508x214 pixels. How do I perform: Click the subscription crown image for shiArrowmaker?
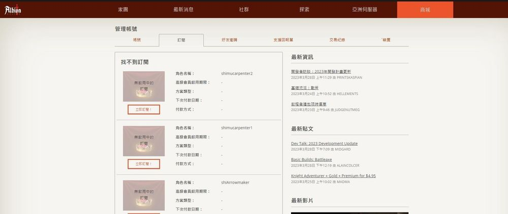tap(144, 195)
